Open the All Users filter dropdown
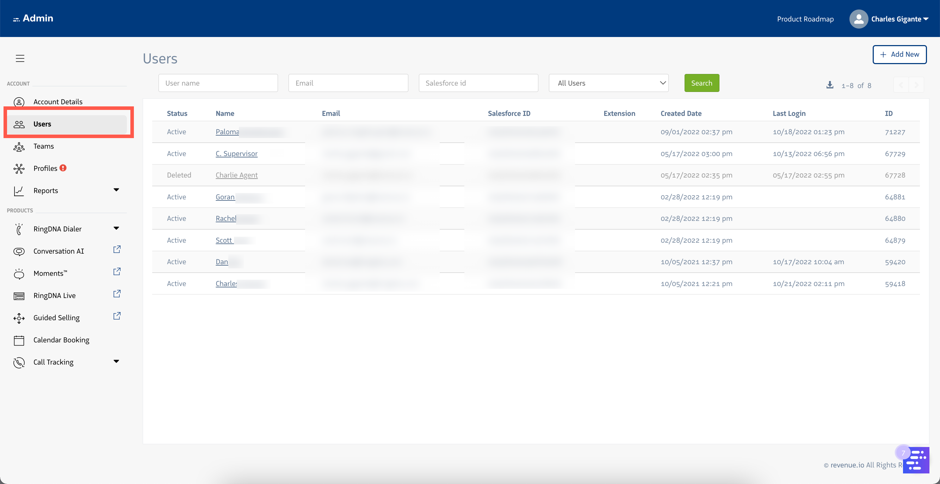This screenshot has height=484, width=940. pos(608,83)
